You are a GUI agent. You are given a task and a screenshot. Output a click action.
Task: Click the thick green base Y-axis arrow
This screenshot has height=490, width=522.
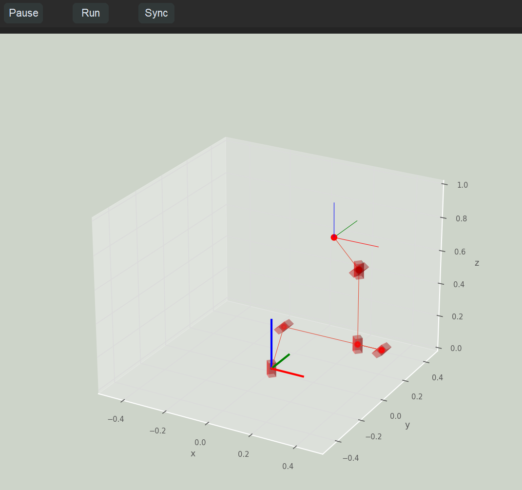click(x=281, y=361)
